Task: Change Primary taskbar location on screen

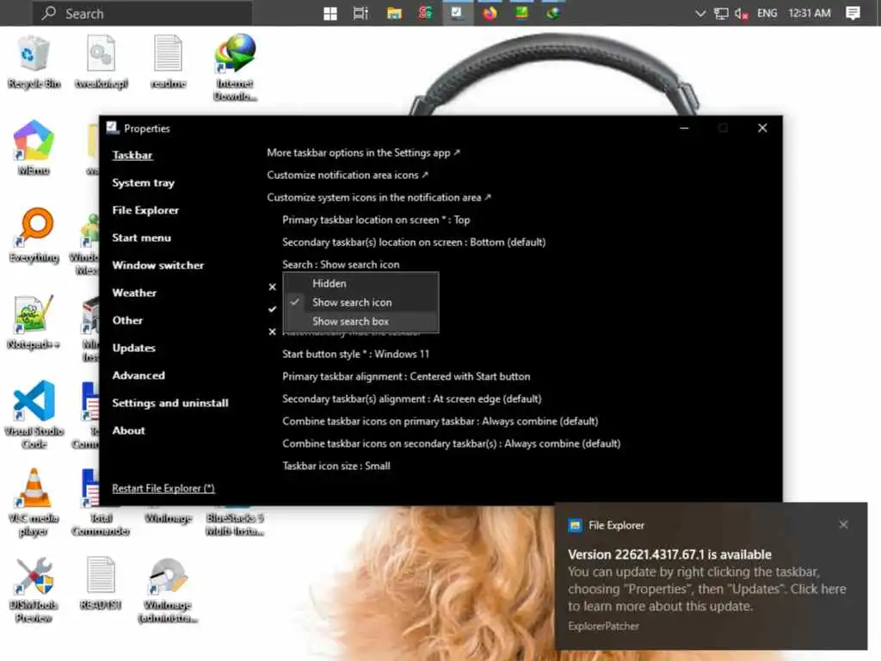Action: pyautogui.click(x=376, y=219)
